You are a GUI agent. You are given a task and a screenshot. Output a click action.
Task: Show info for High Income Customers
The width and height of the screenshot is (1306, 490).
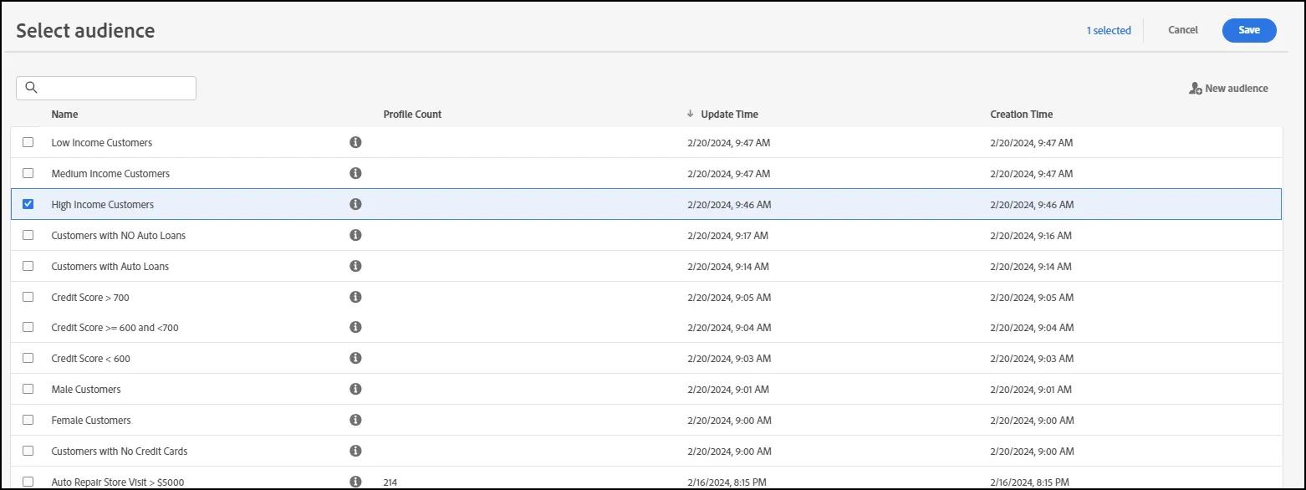[x=355, y=204]
